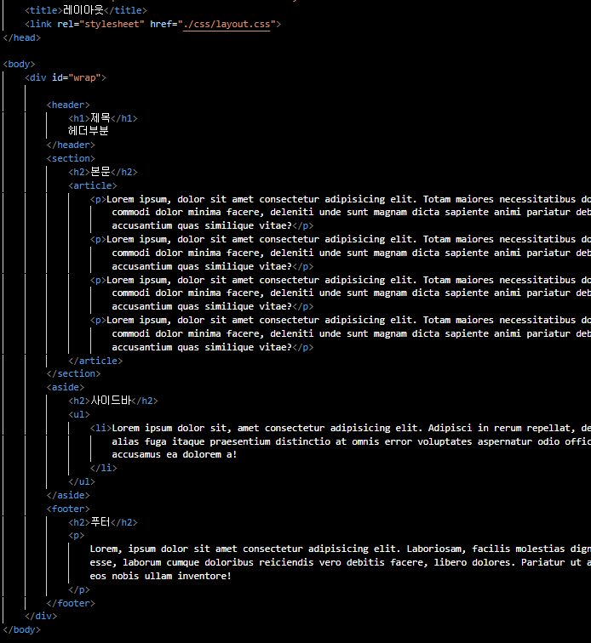Click the opening <body> tag

coord(19,65)
